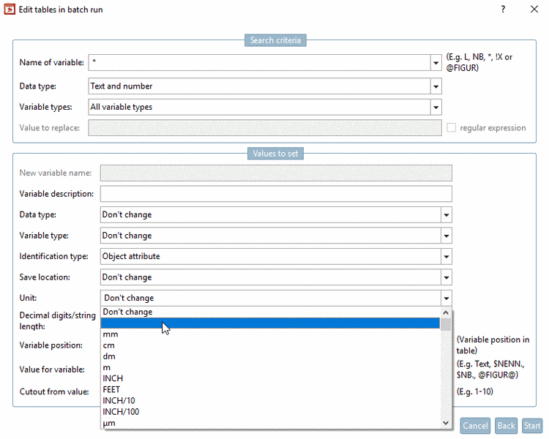Image resolution: width=549 pixels, height=439 pixels.
Task: Expand the Name of variable dropdown
Action: (436, 63)
